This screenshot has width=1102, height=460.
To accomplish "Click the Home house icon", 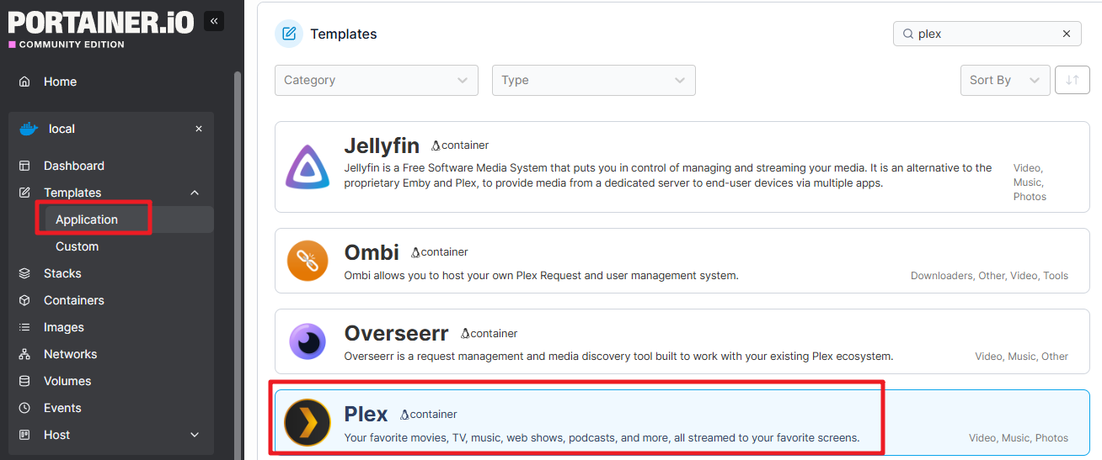I will 24,82.
